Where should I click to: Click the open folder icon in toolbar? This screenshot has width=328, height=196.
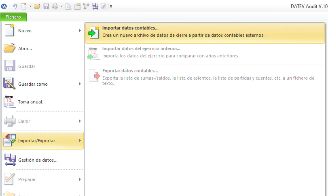[x=37, y=6]
